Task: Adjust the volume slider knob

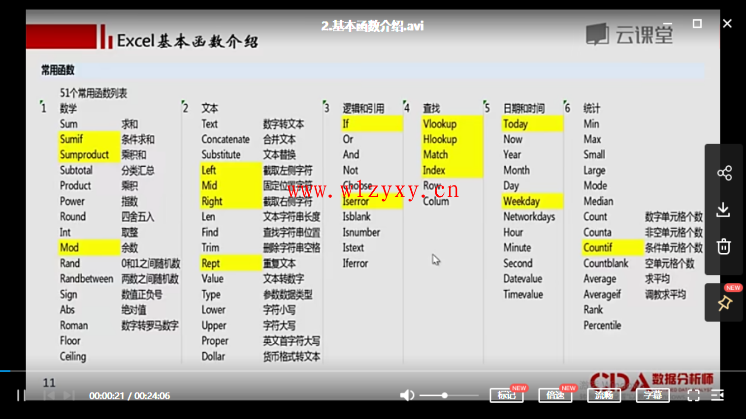Action: click(x=445, y=395)
